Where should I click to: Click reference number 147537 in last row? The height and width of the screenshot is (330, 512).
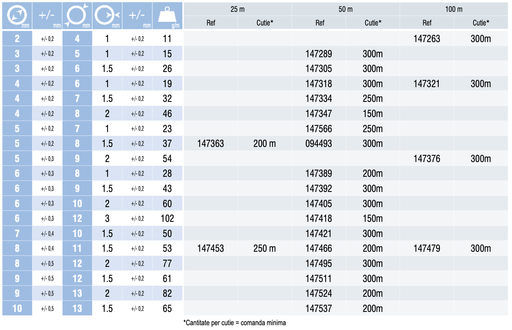[x=319, y=309]
